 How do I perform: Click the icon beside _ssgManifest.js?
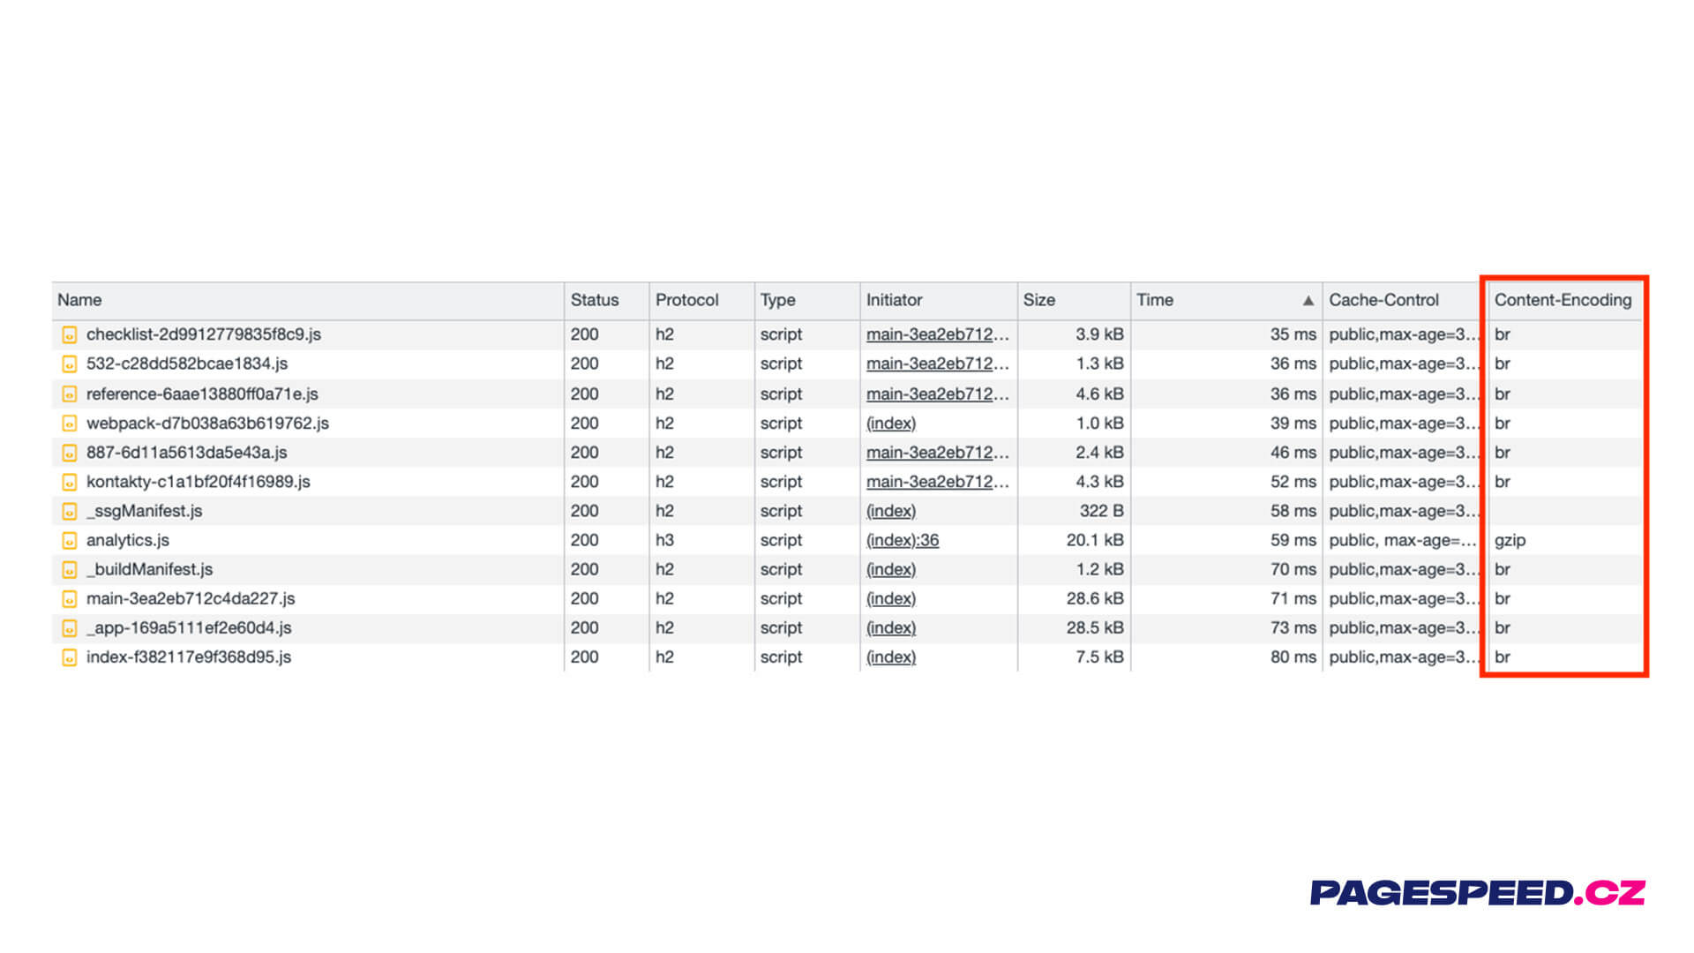[x=69, y=511]
